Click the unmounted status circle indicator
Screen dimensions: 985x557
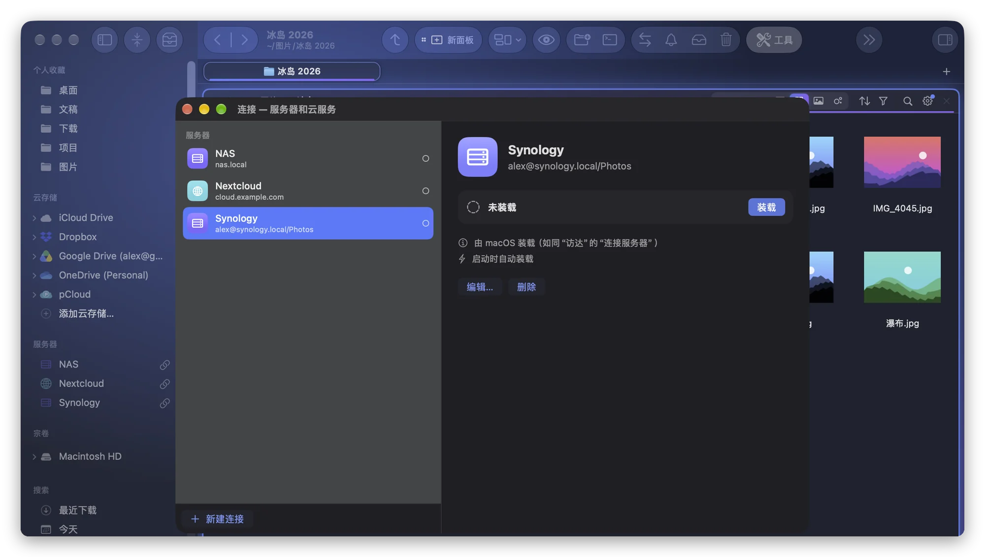(473, 207)
